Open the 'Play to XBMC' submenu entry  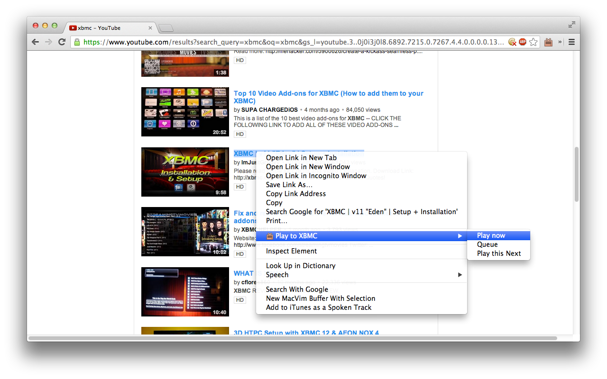[x=361, y=236]
